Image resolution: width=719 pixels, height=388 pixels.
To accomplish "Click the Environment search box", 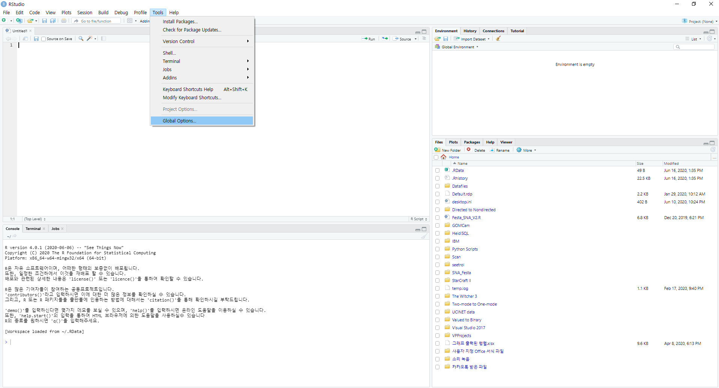I will pyautogui.click(x=694, y=47).
